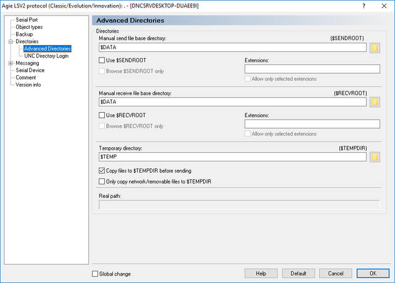This screenshot has height=283, width=395.
Task: Click the Default button
Action: pos(299,273)
